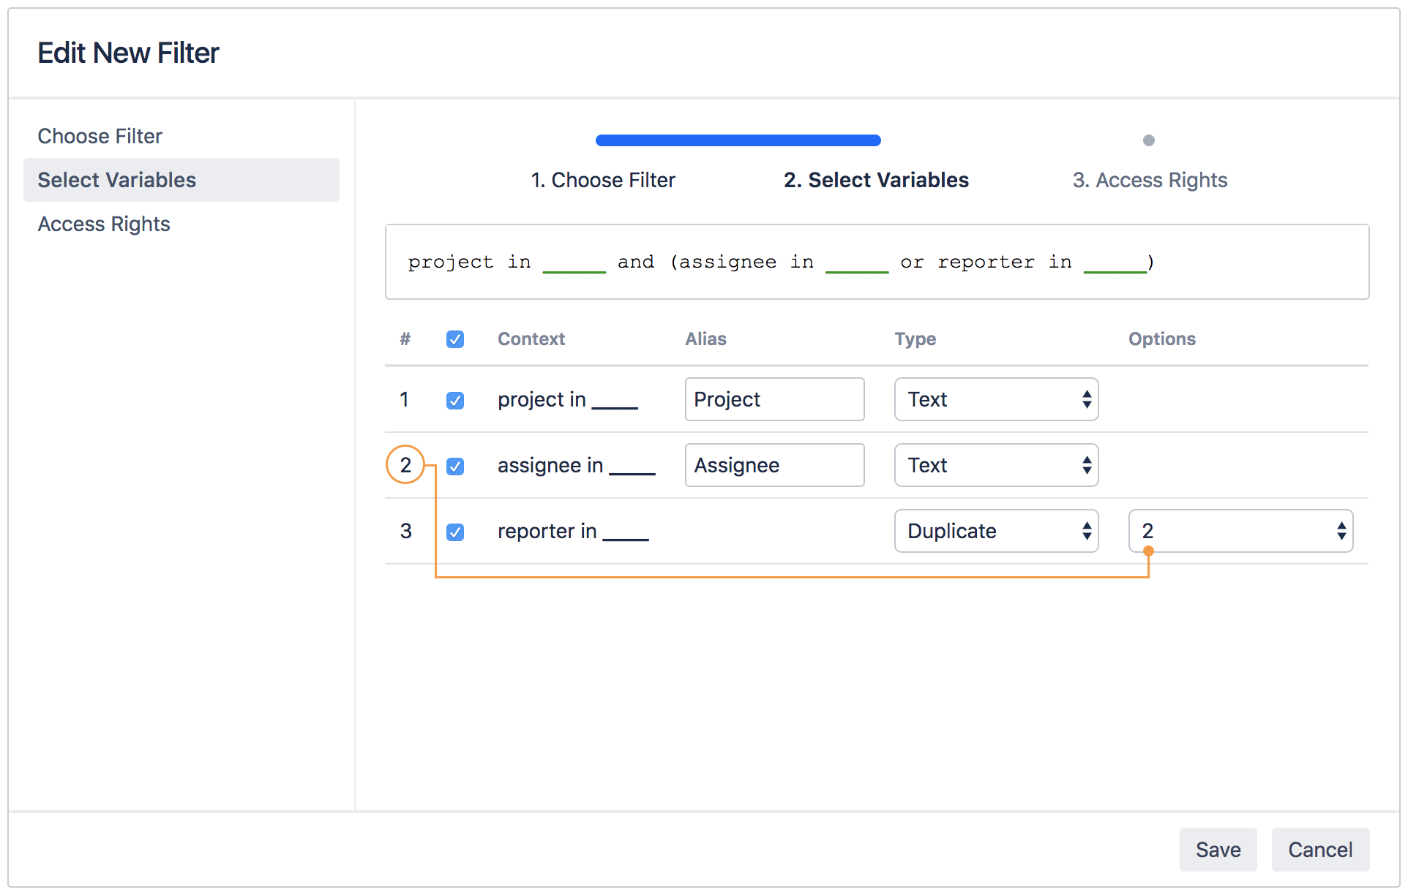Open Type dropdown for assignee row
The image size is (1408, 895).
996,465
